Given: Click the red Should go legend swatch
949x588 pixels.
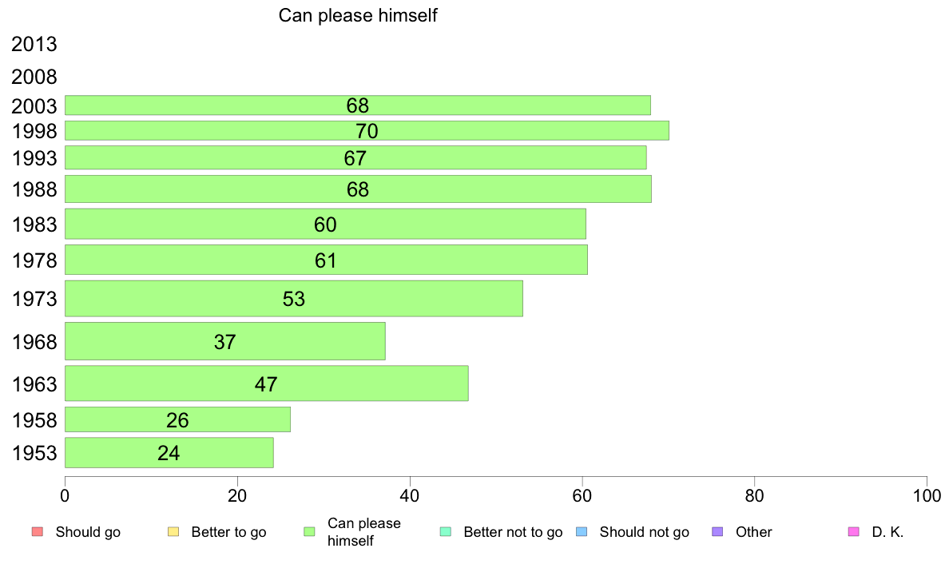Looking at the screenshot, I should click(38, 532).
